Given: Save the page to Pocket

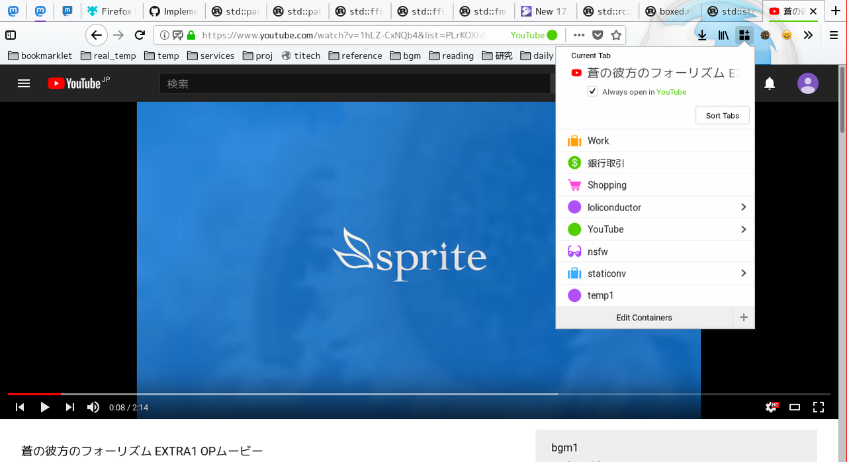Looking at the screenshot, I should click(x=598, y=35).
